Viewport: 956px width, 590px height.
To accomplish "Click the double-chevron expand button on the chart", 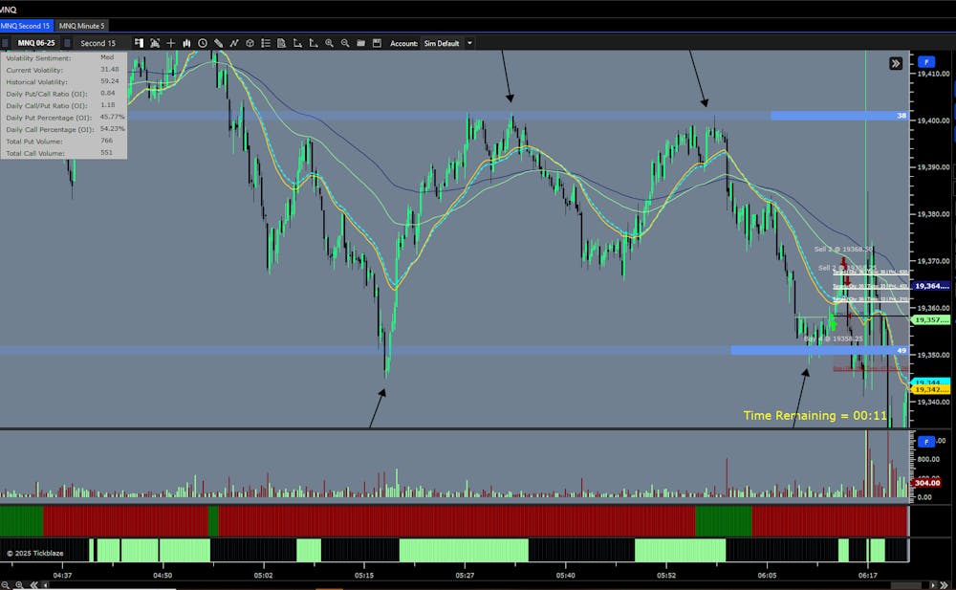I will (895, 63).
